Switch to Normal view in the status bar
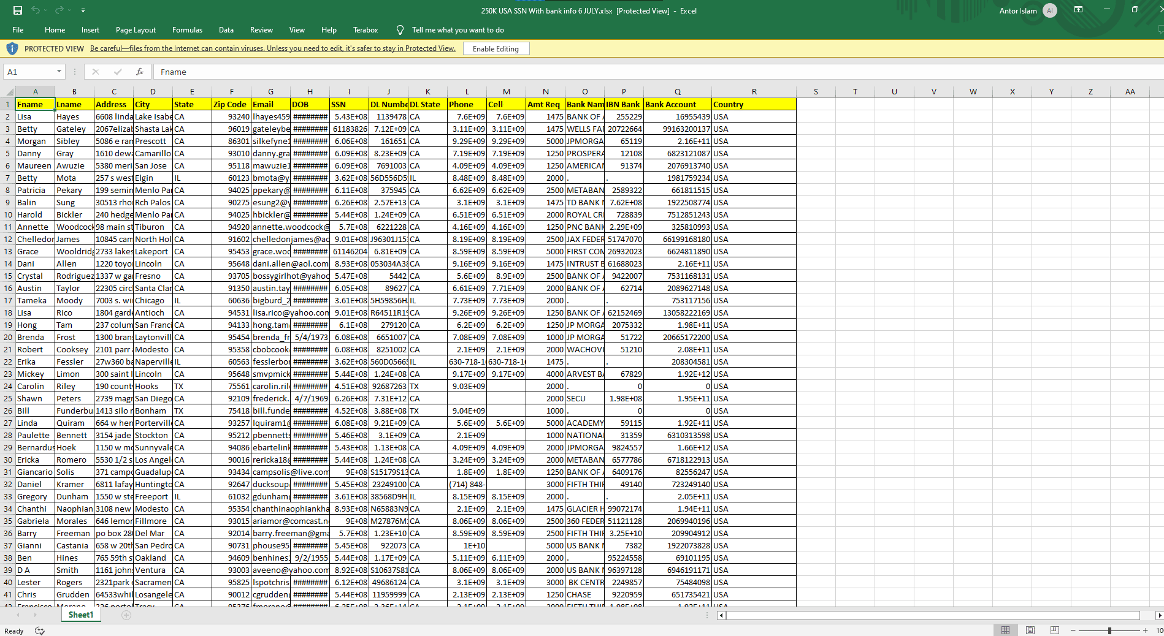 coord(1005,630)
